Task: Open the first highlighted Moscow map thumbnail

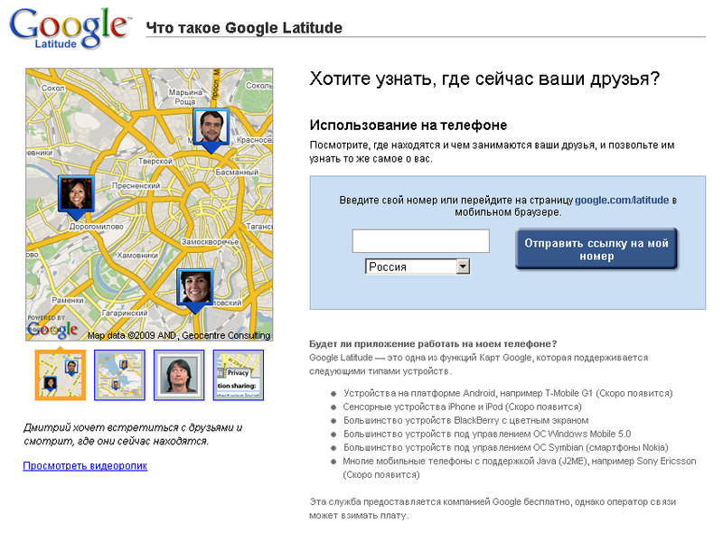Action: tap(60, 375)
